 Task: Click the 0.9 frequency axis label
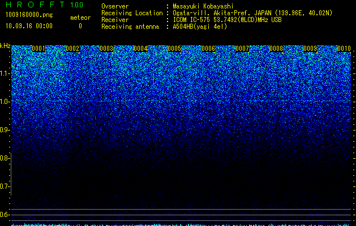click(5, 130)
